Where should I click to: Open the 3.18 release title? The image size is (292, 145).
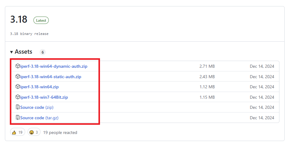pyautogui.click(x=19, y=19)
